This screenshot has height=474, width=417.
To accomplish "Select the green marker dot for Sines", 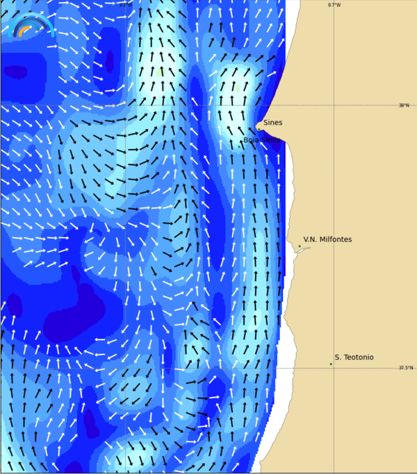I will [x=259, y=128].
